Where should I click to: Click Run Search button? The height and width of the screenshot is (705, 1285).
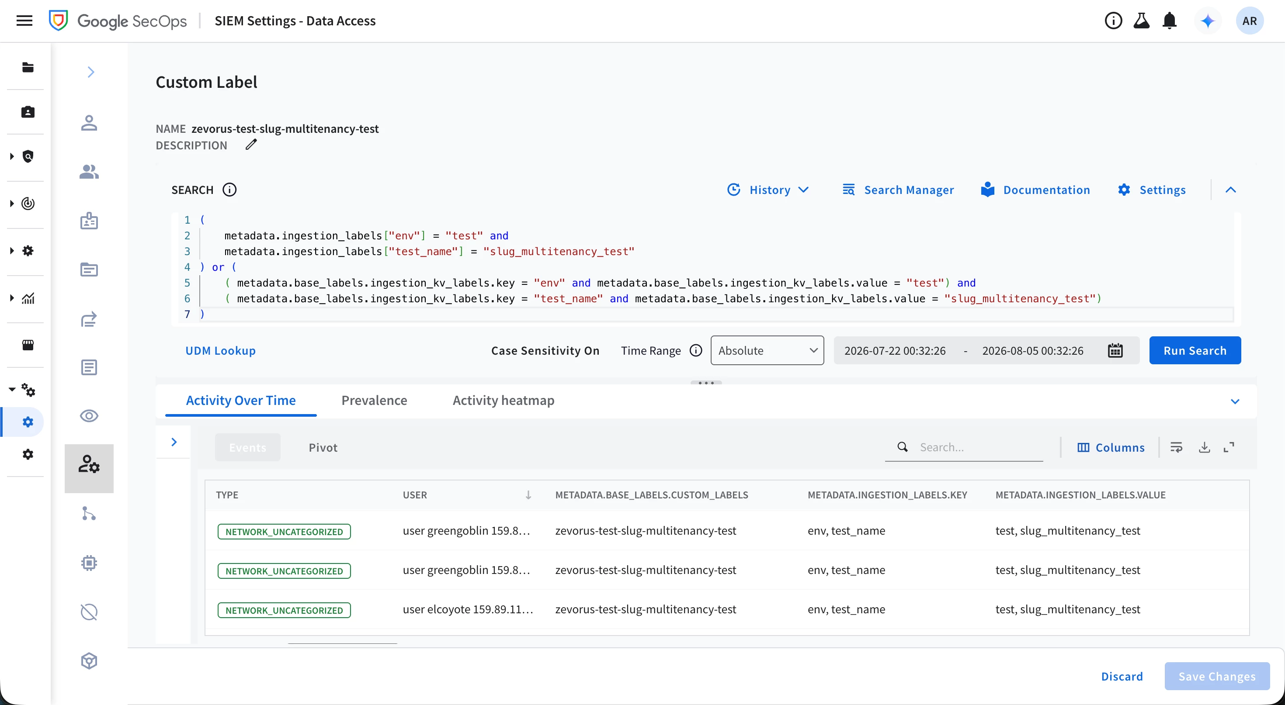(x=1195, y=350)
